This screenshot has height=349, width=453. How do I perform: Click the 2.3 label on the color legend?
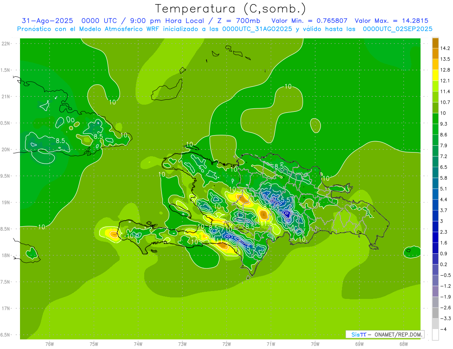tap(444, 232)
